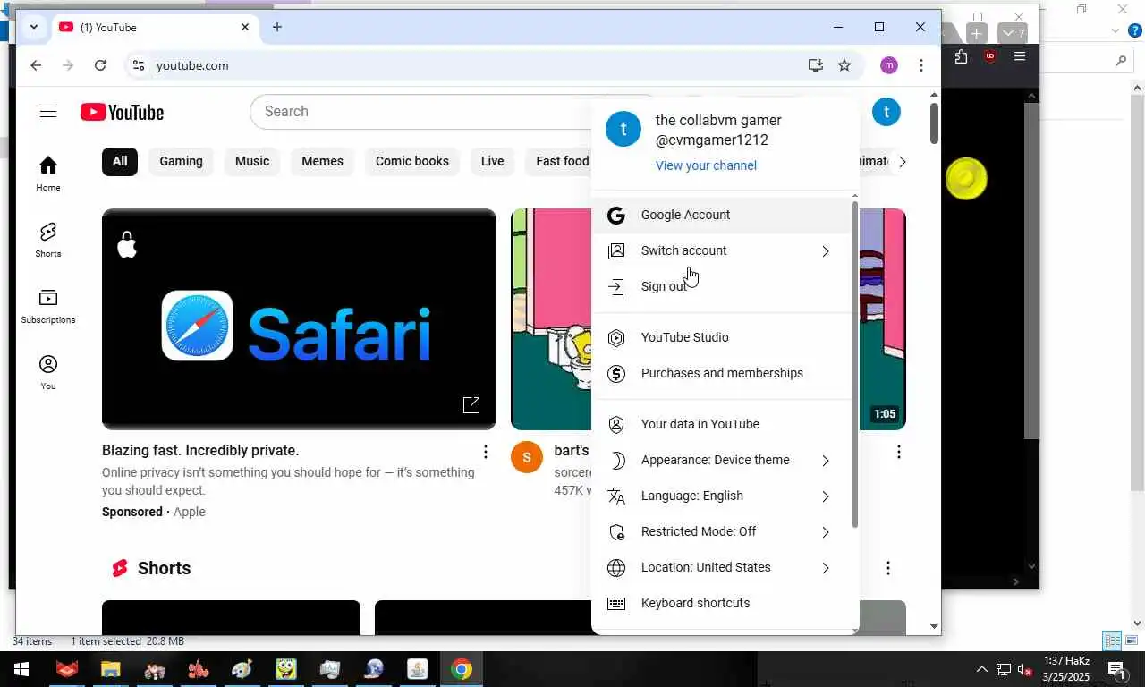Select the Memes filter chip
The width and height of the screenshot is (1145, 687).
click(322, 161)
